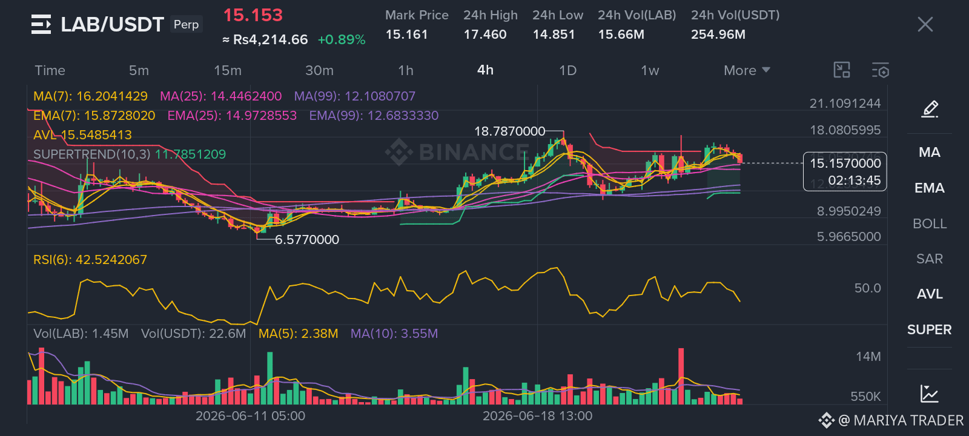Click the MA(99) indicator legend

355,96
